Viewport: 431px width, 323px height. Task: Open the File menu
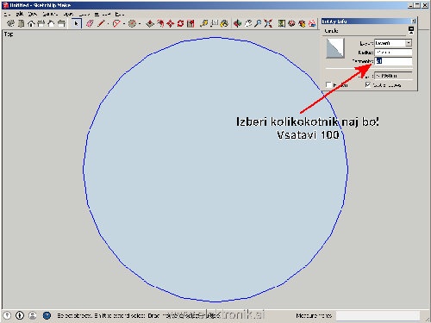(7, 14)
